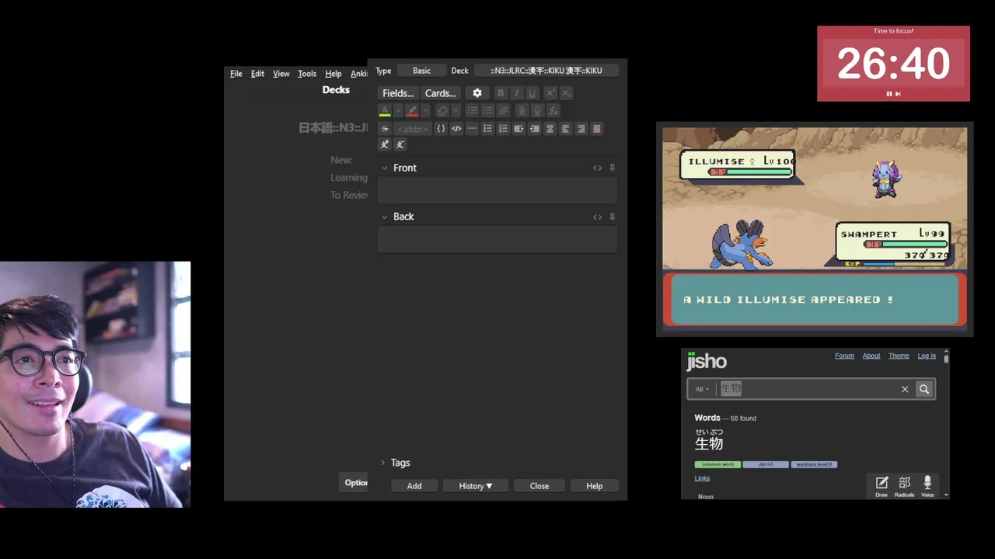Choose note type via Basic selector
The height and width of the screenshot is (559, 995).
pos(421,71)
